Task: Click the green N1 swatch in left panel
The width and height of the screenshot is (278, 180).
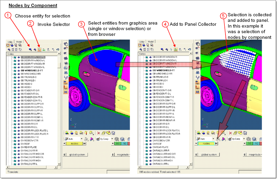Action: click(118, 143)
